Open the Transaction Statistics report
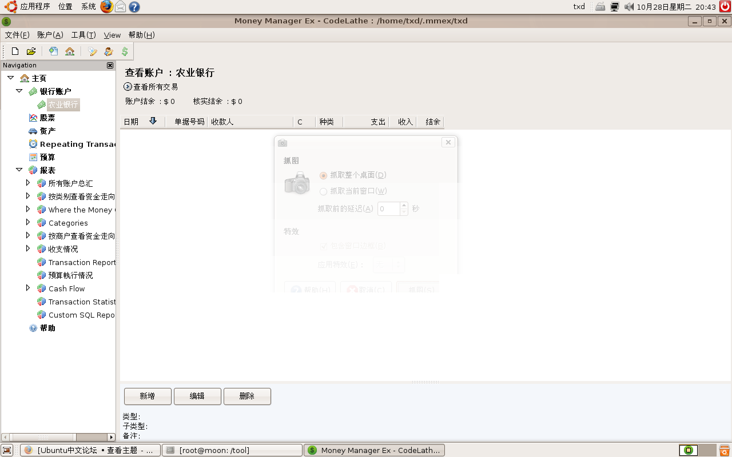The image size is (732, 457). point(82,302)
